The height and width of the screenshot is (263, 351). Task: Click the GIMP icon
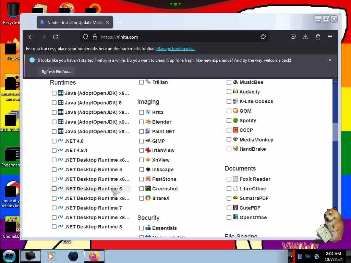(x=148, y=141)
